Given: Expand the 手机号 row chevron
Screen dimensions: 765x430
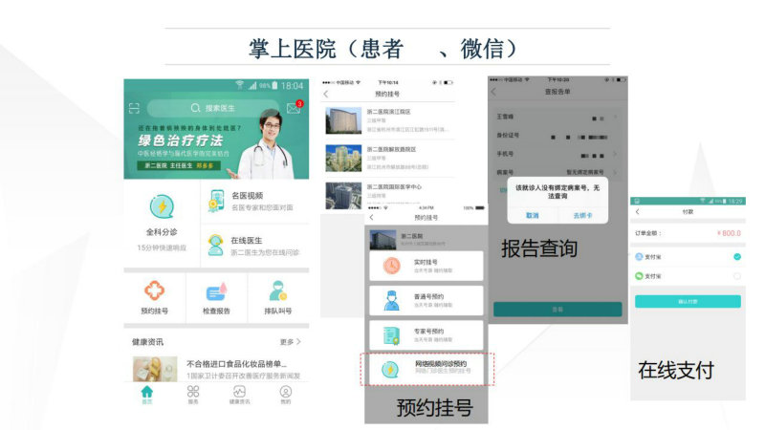Looking at the screenshot, I should 615,154.
